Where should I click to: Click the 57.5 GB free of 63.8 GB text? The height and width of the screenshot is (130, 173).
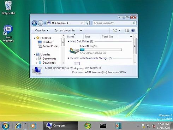point(93,53)
